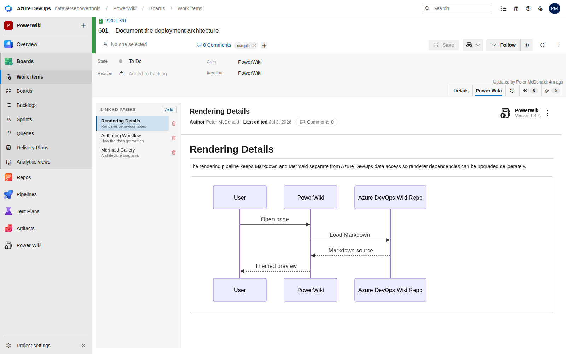Open the marketplace shopping bag icon
566x354 pixels.
pos(516,8)
